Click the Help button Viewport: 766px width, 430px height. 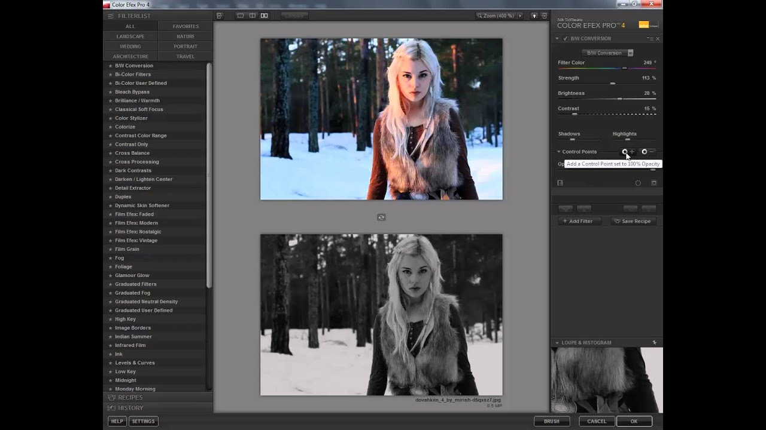[117, 421]
